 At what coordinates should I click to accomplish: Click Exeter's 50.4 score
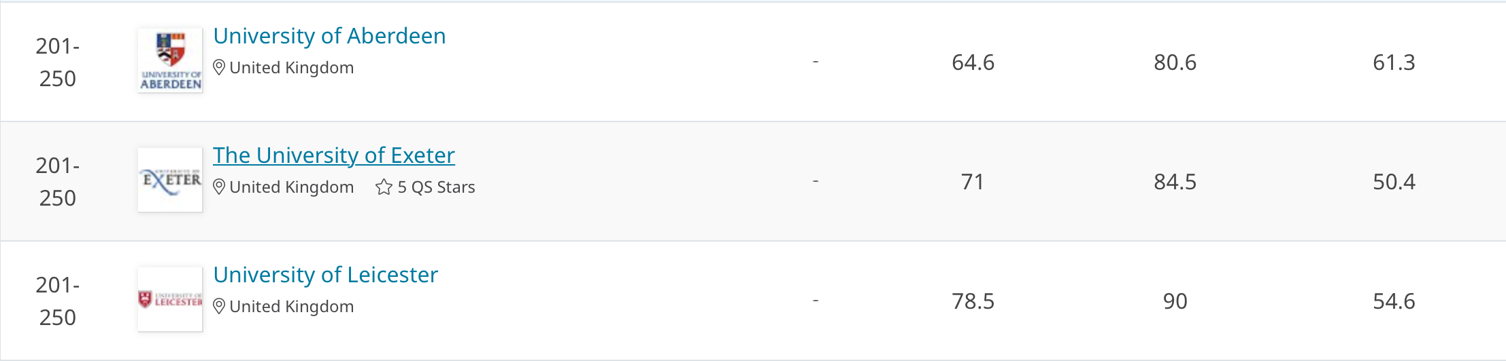(x=1394, y=182)
